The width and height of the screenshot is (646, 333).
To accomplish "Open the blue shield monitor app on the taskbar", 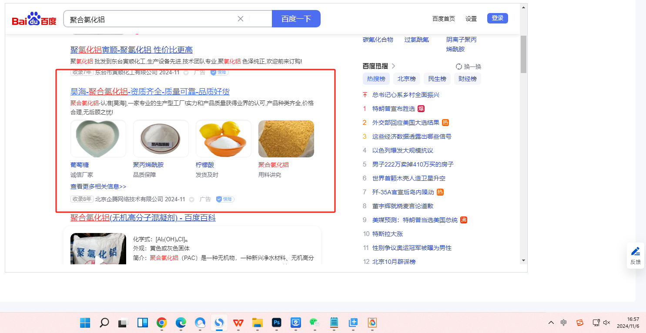I will tap(296, 323).
